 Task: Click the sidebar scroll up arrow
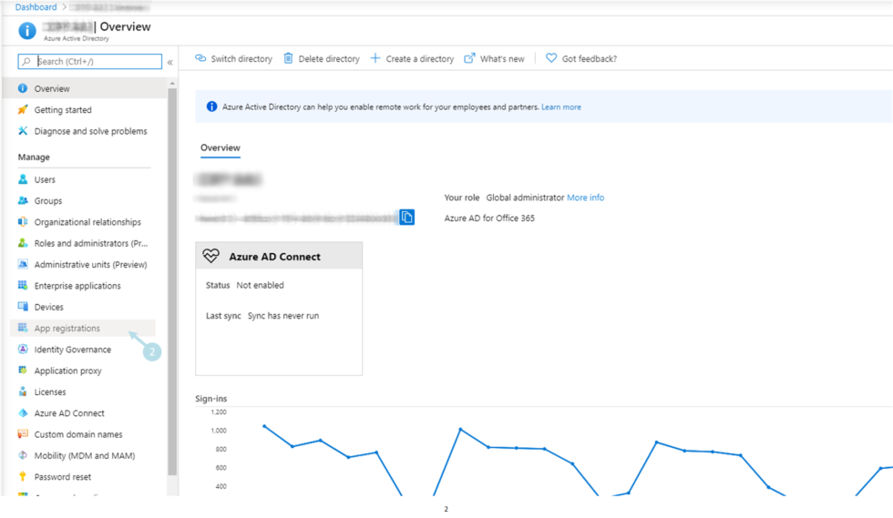pos(172,84)
